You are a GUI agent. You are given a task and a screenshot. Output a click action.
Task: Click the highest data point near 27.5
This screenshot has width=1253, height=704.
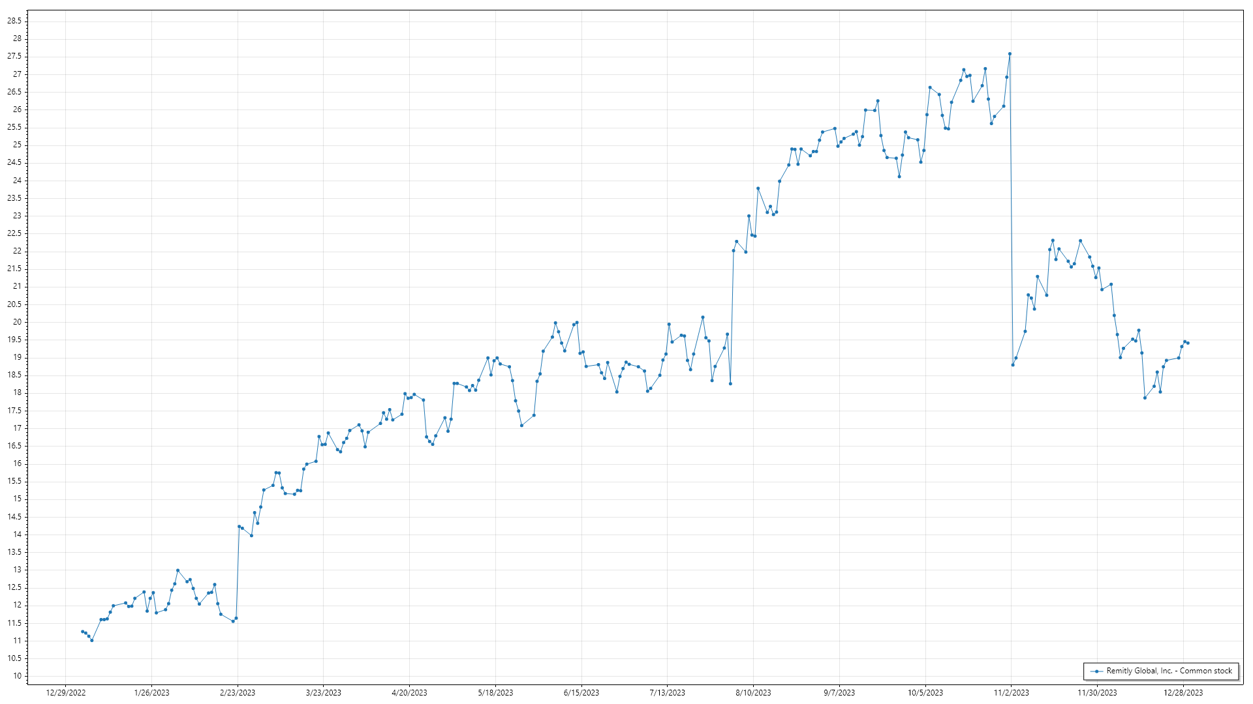(x=1010, y=54)
